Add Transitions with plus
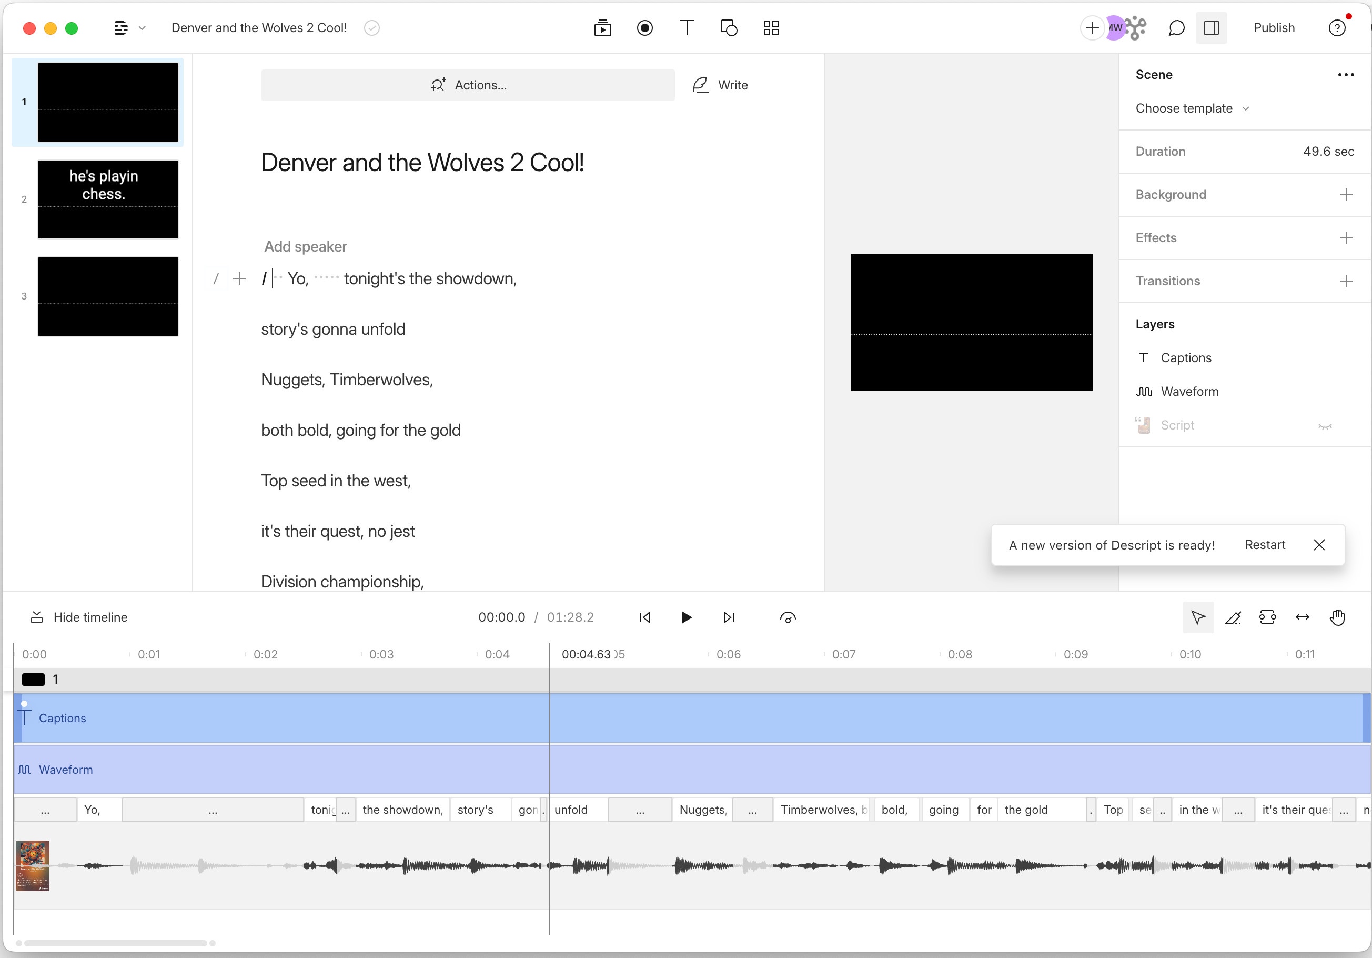1372x958 pixels. click(x=1345, y=281)
